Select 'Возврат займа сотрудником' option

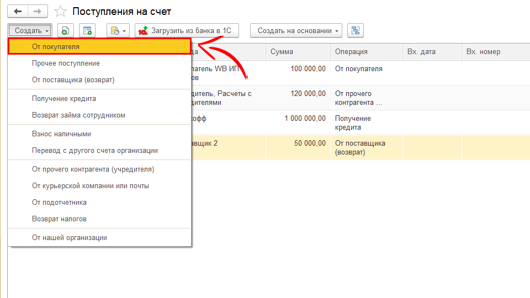click(78, 115)
